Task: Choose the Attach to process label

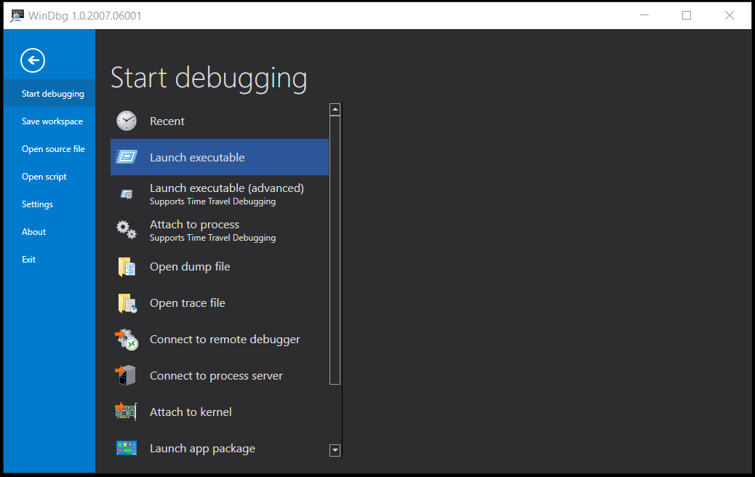Action: pos(194,224)
